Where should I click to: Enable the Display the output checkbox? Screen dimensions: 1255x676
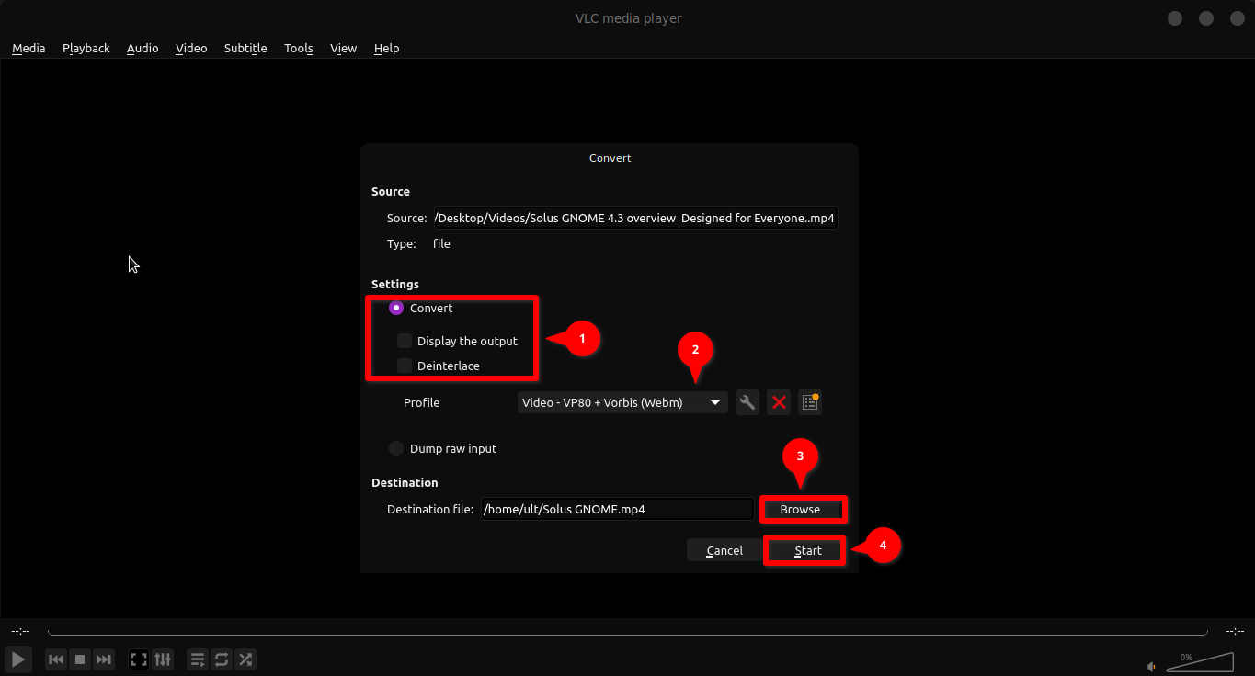[x=405, y=341]
